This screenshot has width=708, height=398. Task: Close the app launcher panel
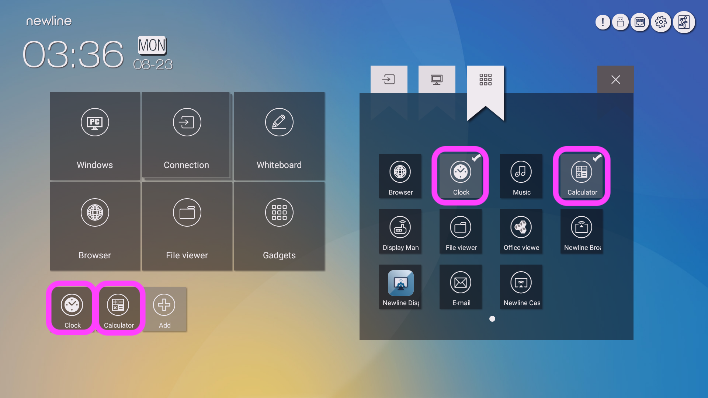(x=615, y=79)
